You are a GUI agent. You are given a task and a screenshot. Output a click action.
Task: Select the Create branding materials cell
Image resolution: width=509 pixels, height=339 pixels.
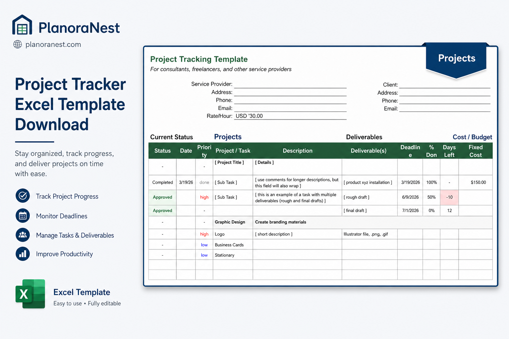372,222
